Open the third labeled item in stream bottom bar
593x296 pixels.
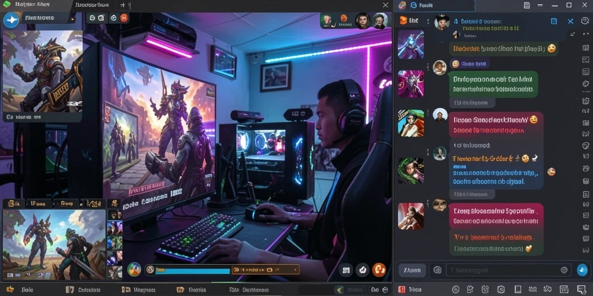coord(138,290)
